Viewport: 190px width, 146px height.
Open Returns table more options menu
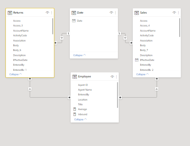point(52,12)
